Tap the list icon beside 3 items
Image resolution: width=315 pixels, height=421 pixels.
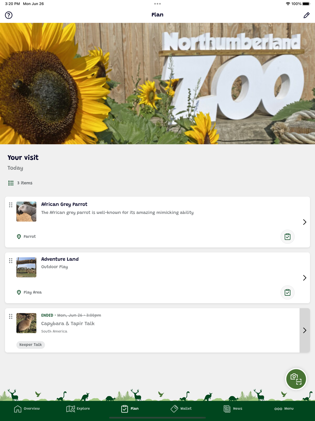(x=11, y=183)
